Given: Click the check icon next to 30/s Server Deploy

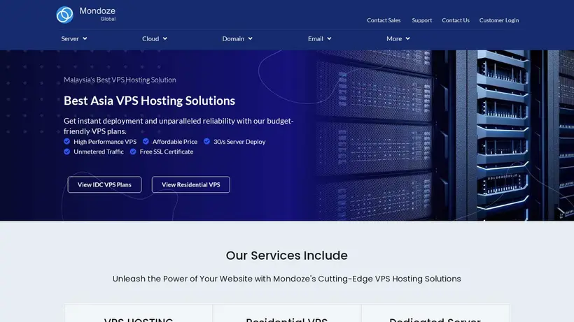Looking at the screenshot, I should click(206, 141).
